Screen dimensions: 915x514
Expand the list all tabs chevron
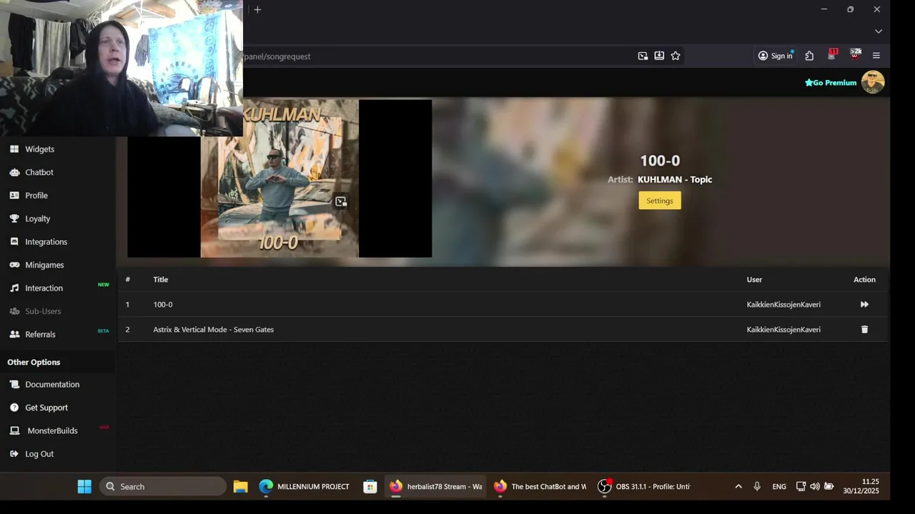pos(879,31)
